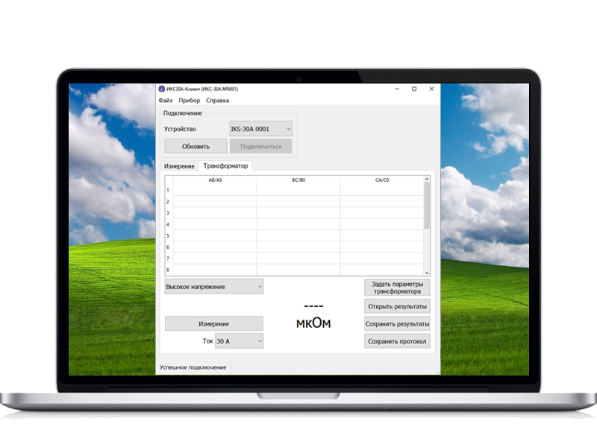Switch to the Трансформатор tab
This screenshot has width=597, height=447.
point(225,165)
